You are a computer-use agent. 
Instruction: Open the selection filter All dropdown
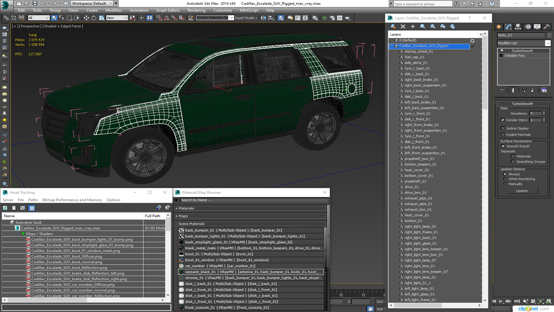[39, 18]
